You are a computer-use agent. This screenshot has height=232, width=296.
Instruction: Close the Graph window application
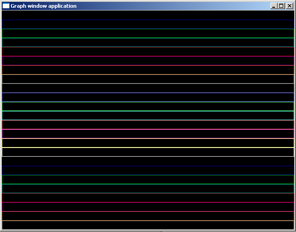coord(289,6)
